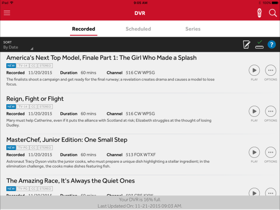Play Reign, Fight or Flight recording
280x210 pixels.
(254, 112)
